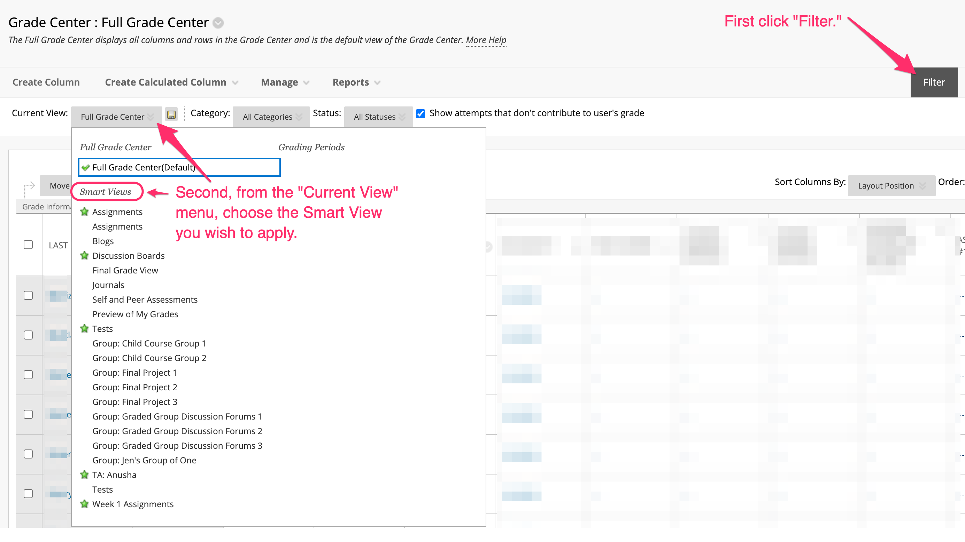Choose Group: Graded Group Discussion Forums 1
965x542 pixels.
(177, 416)
